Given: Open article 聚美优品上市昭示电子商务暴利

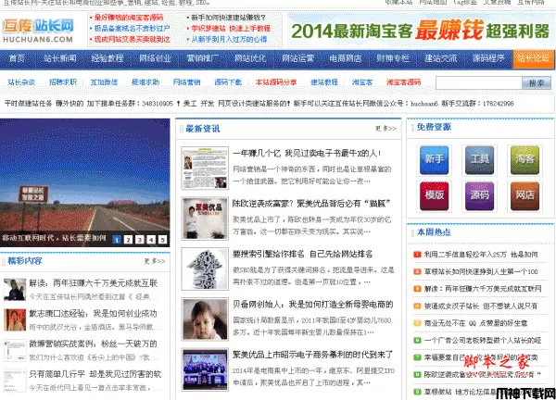Looking at the screenshot, I should pyautogui.click(x=313, y=355).
